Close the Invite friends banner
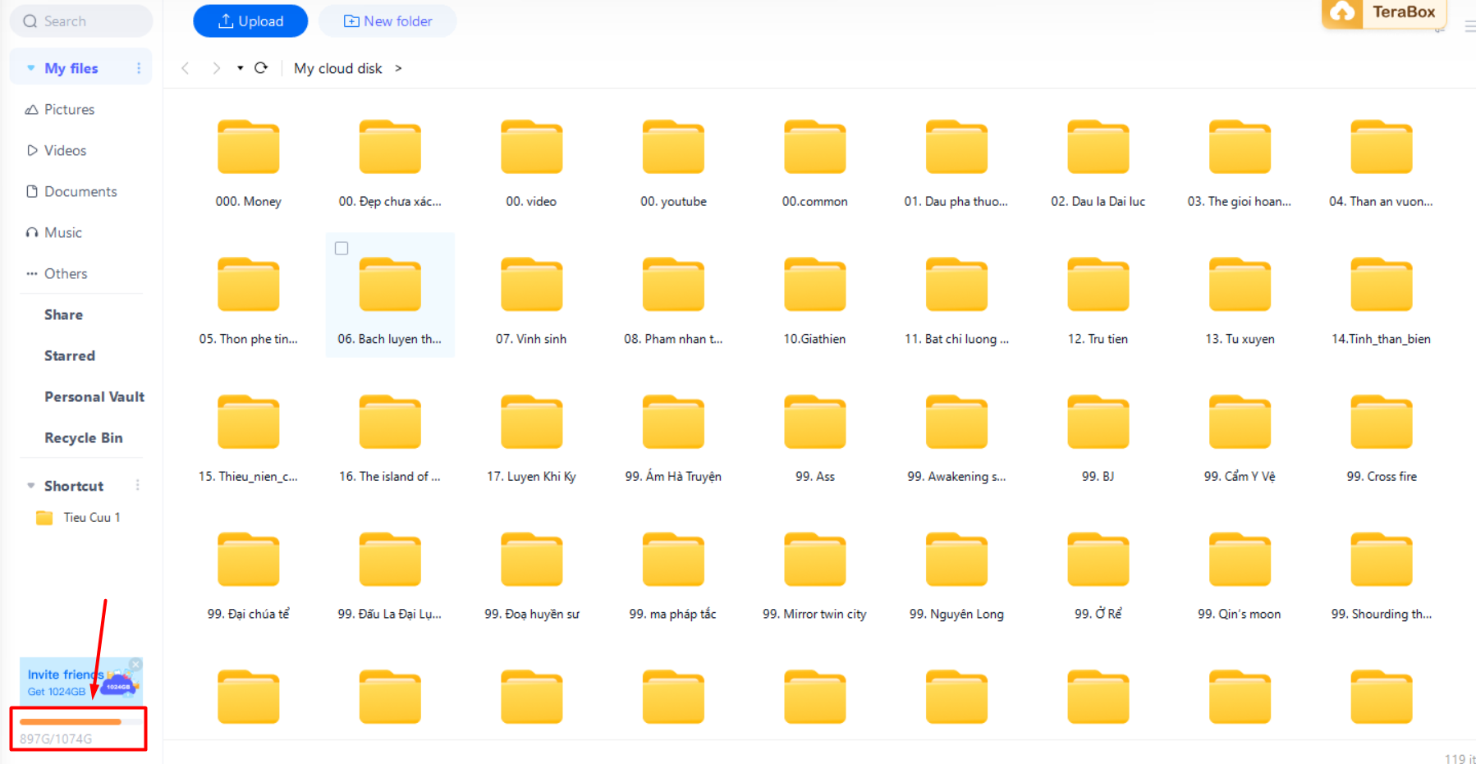Viewport: 1476px width, 764px height. (136, 664)
